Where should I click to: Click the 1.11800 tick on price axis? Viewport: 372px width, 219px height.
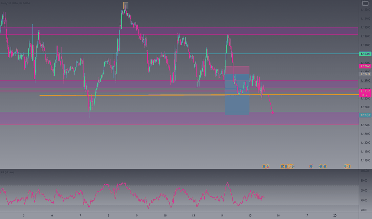tap(365, 160)
